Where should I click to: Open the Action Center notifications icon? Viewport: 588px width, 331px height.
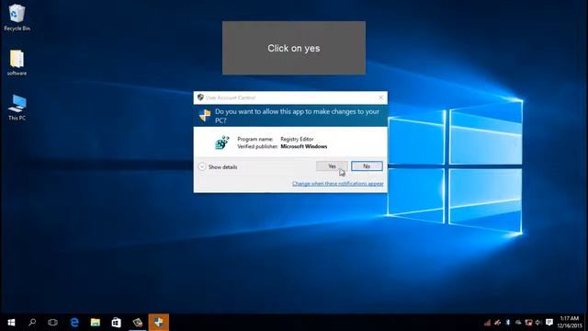coord(549,323)
